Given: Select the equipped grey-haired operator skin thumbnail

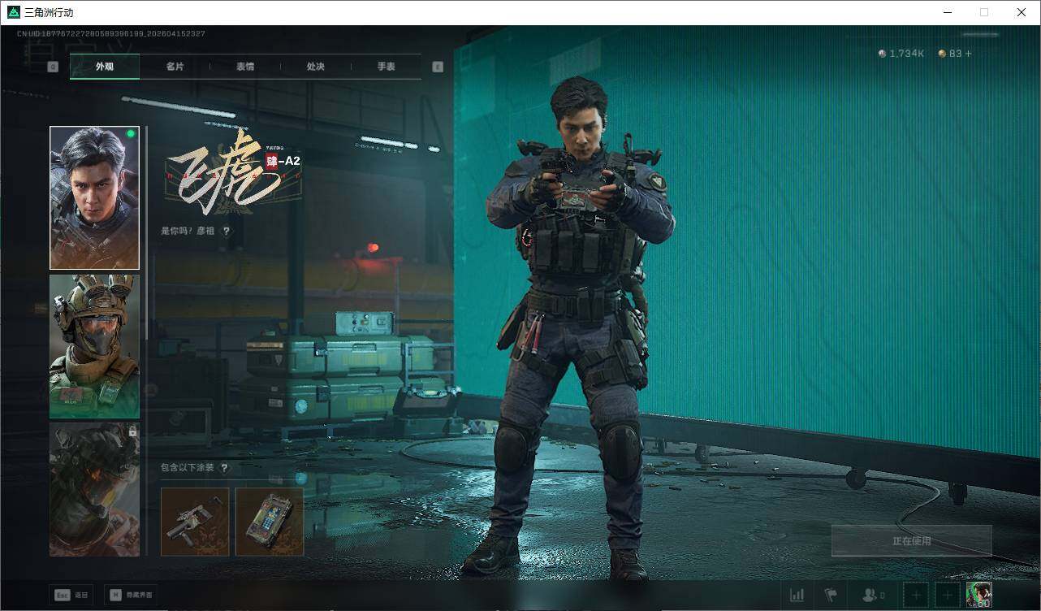Looking at the screenshot, I should [94, 197].
